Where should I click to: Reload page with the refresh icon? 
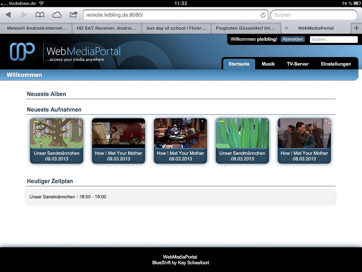point(263,15)
